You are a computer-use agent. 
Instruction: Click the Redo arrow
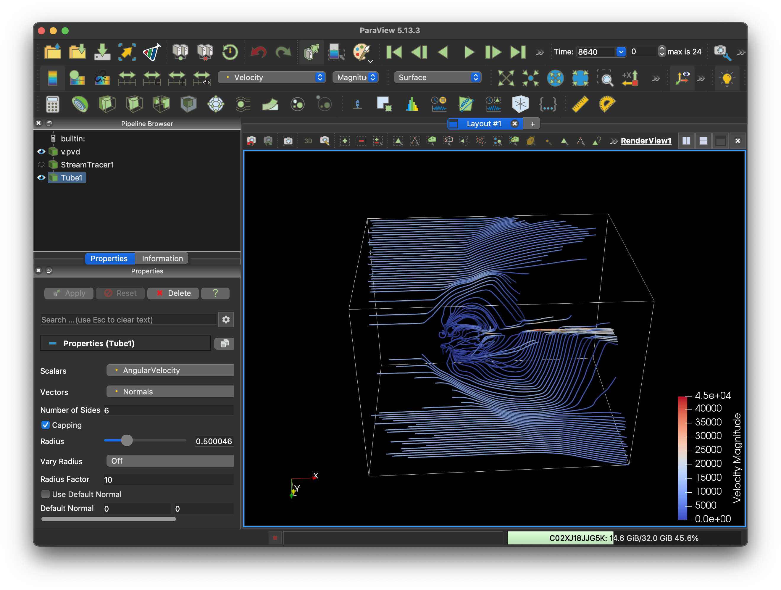[x=283, y=52]
